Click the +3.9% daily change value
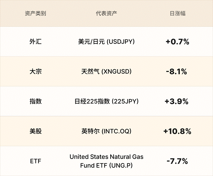Viewport: 213px width, 176px height. (x=177, y=101)
